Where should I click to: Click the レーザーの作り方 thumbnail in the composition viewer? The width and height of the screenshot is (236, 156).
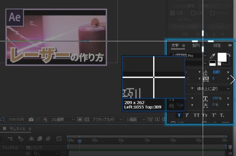[x=56, y=37]
